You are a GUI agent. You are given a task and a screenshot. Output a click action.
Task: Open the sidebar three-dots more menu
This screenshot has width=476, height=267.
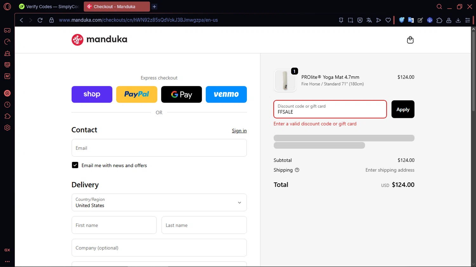coord(7,262)
